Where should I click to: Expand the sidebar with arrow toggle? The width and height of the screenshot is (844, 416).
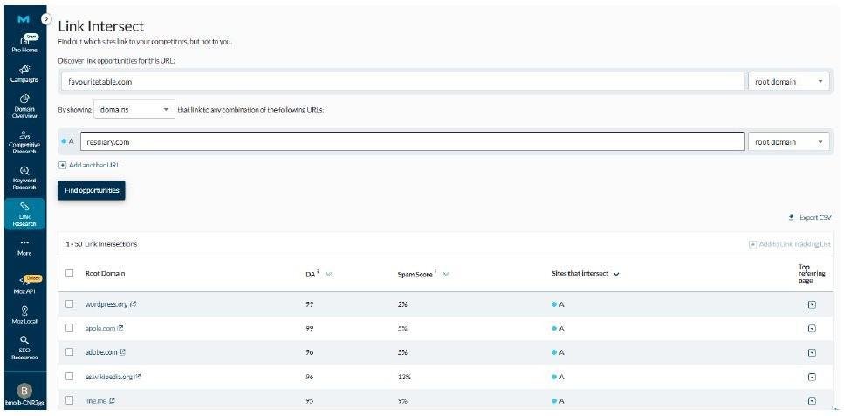pyautogui.click(x=46, y=18)
